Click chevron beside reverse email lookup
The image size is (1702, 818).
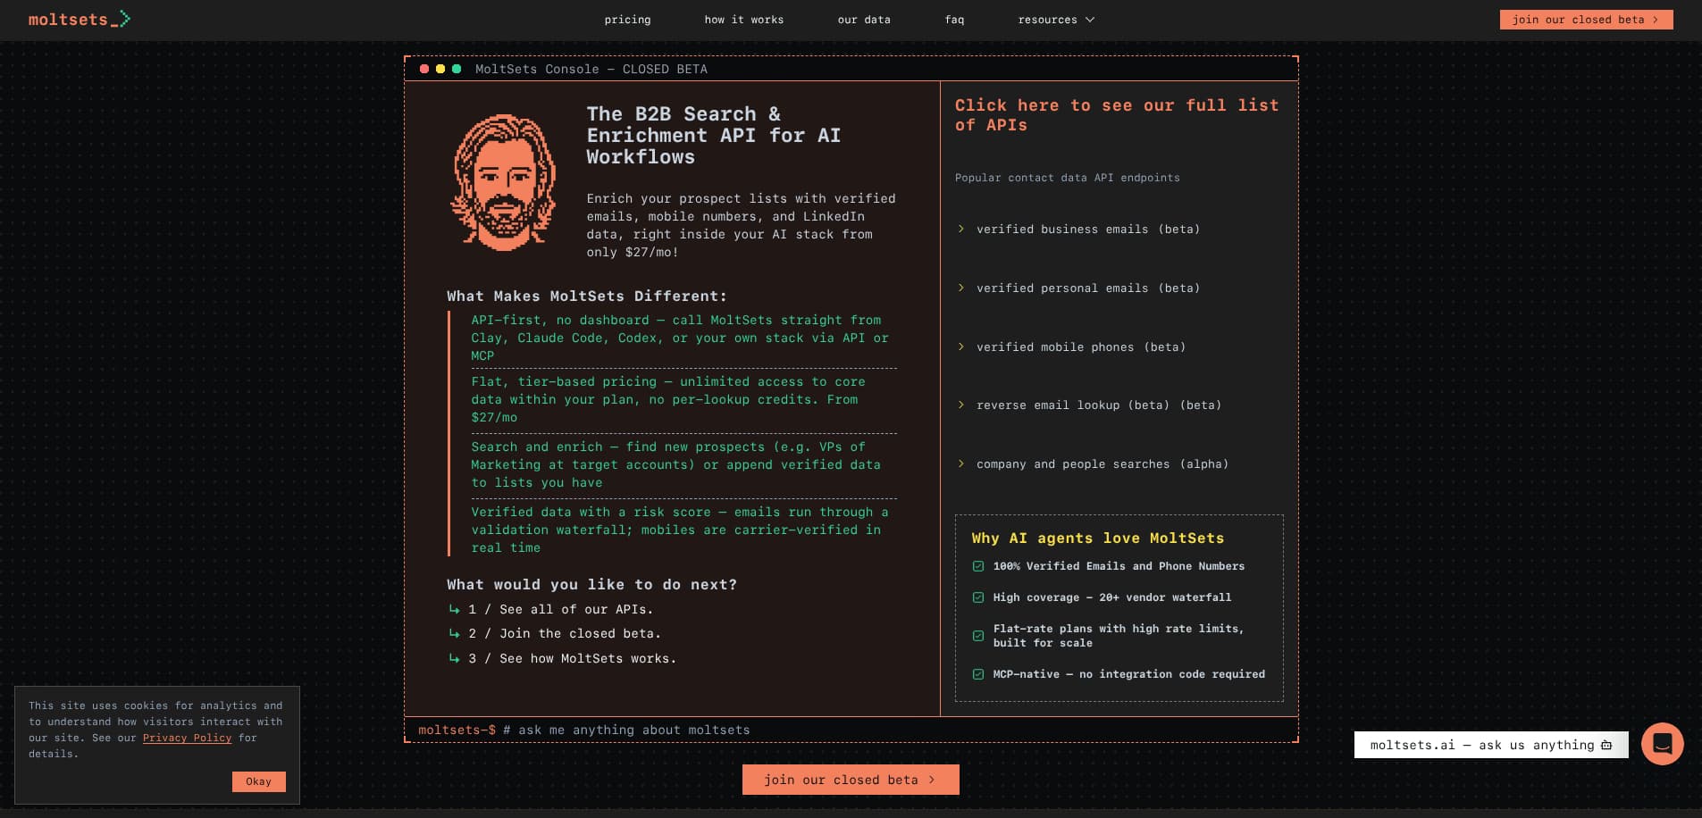click(x=961, y=405)
